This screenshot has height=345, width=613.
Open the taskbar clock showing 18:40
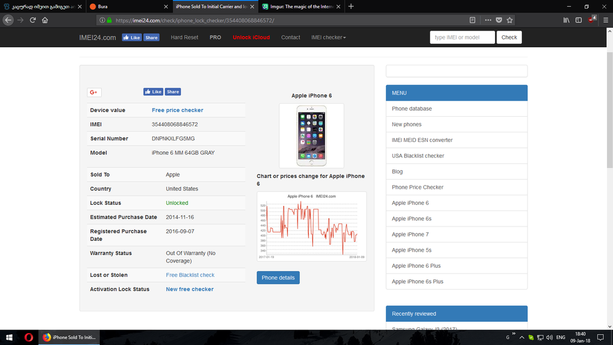pyautogui.click(x=580, y=337)
